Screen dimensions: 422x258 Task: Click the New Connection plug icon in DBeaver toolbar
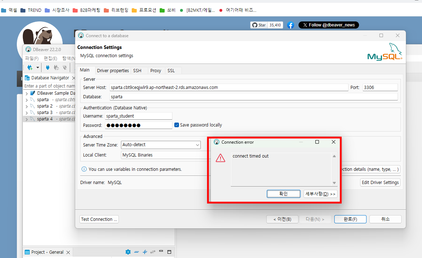[x=30, y=68]
